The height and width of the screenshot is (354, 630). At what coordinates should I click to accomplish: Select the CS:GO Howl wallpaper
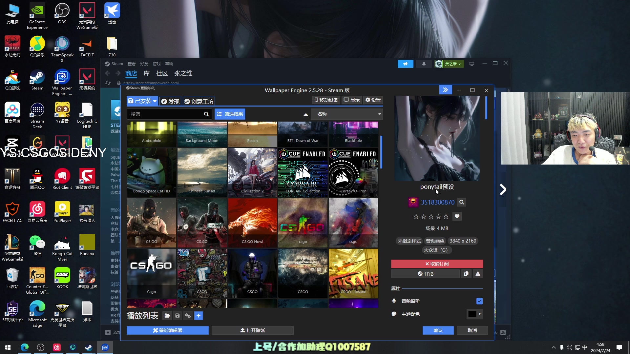252,223
